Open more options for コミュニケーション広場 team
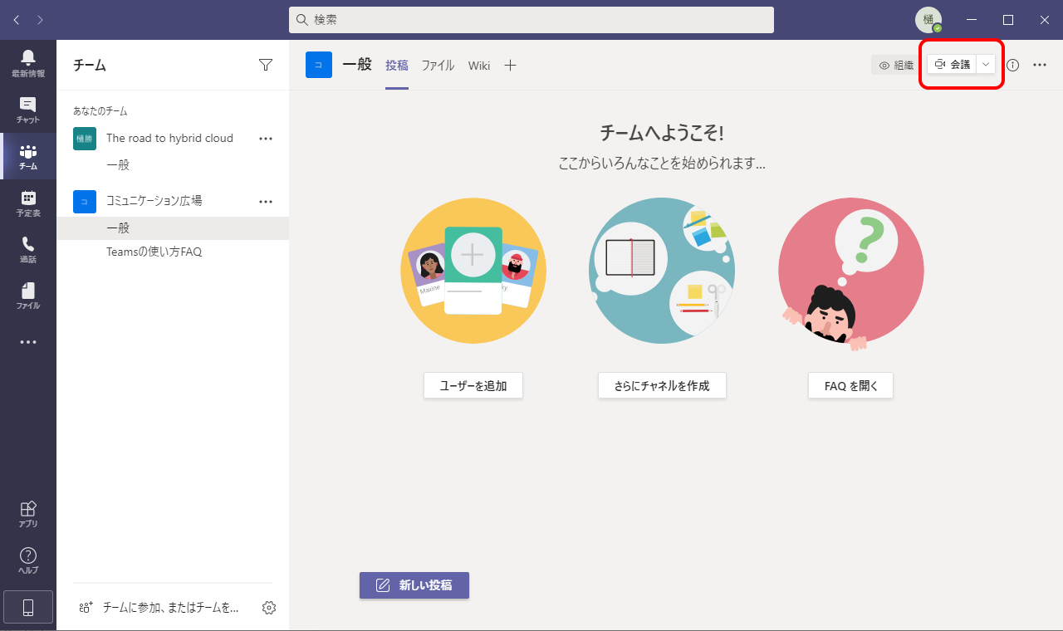This screenshot has width=1063, height=631. pos(266,201)
